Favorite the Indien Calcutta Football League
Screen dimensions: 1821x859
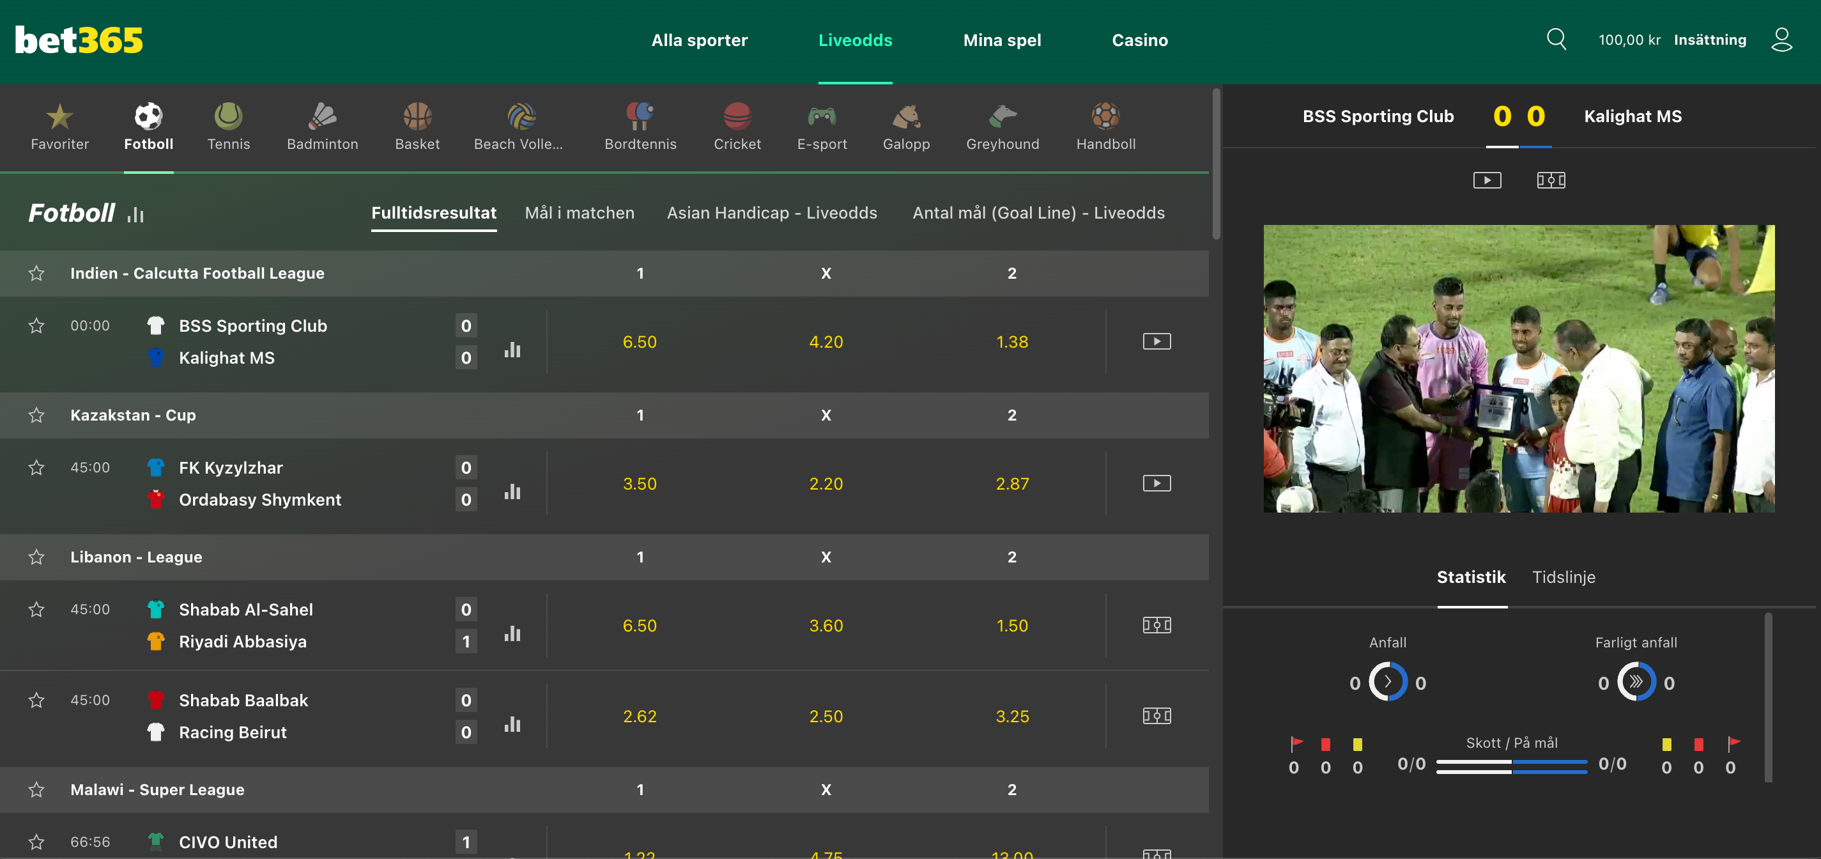tap(36, 273)
